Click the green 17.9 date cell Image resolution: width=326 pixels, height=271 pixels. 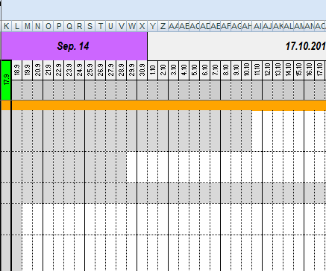click(6, 80)
